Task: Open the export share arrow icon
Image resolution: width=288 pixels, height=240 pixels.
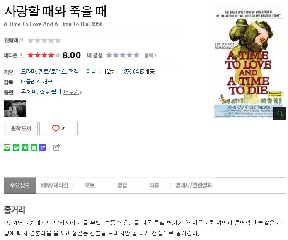Action: (x=57, y=147)
